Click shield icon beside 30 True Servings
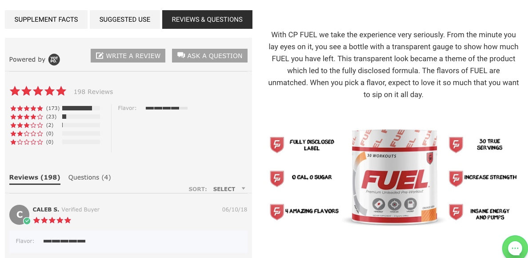The width and height of the screenshot is (528, 258). (456, 145)
